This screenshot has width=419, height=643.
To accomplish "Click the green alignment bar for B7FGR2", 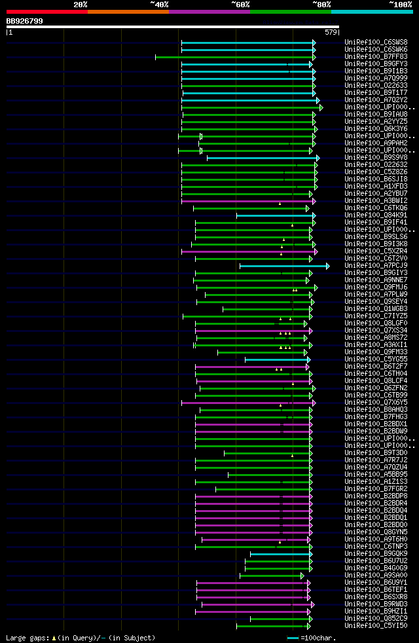I will 263,490.
